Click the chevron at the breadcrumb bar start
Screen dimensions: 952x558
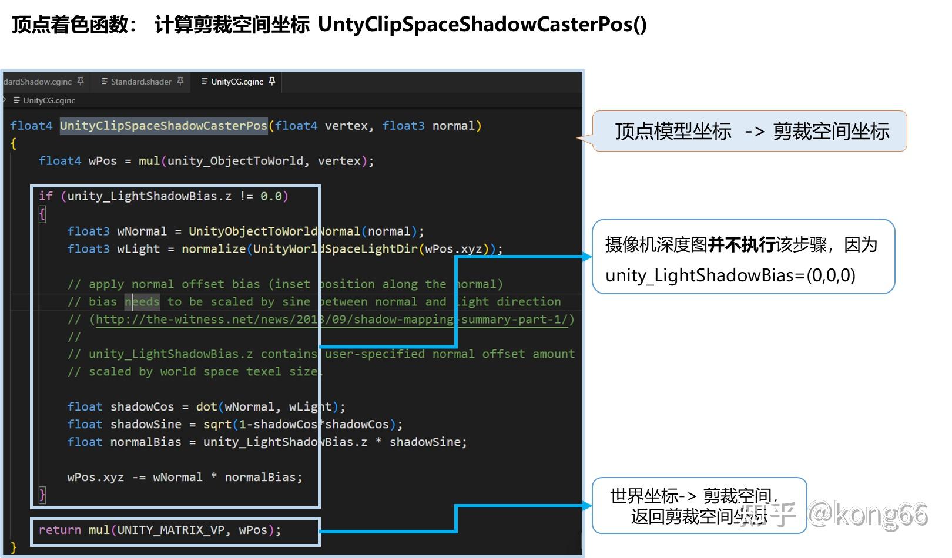[5, 100]
